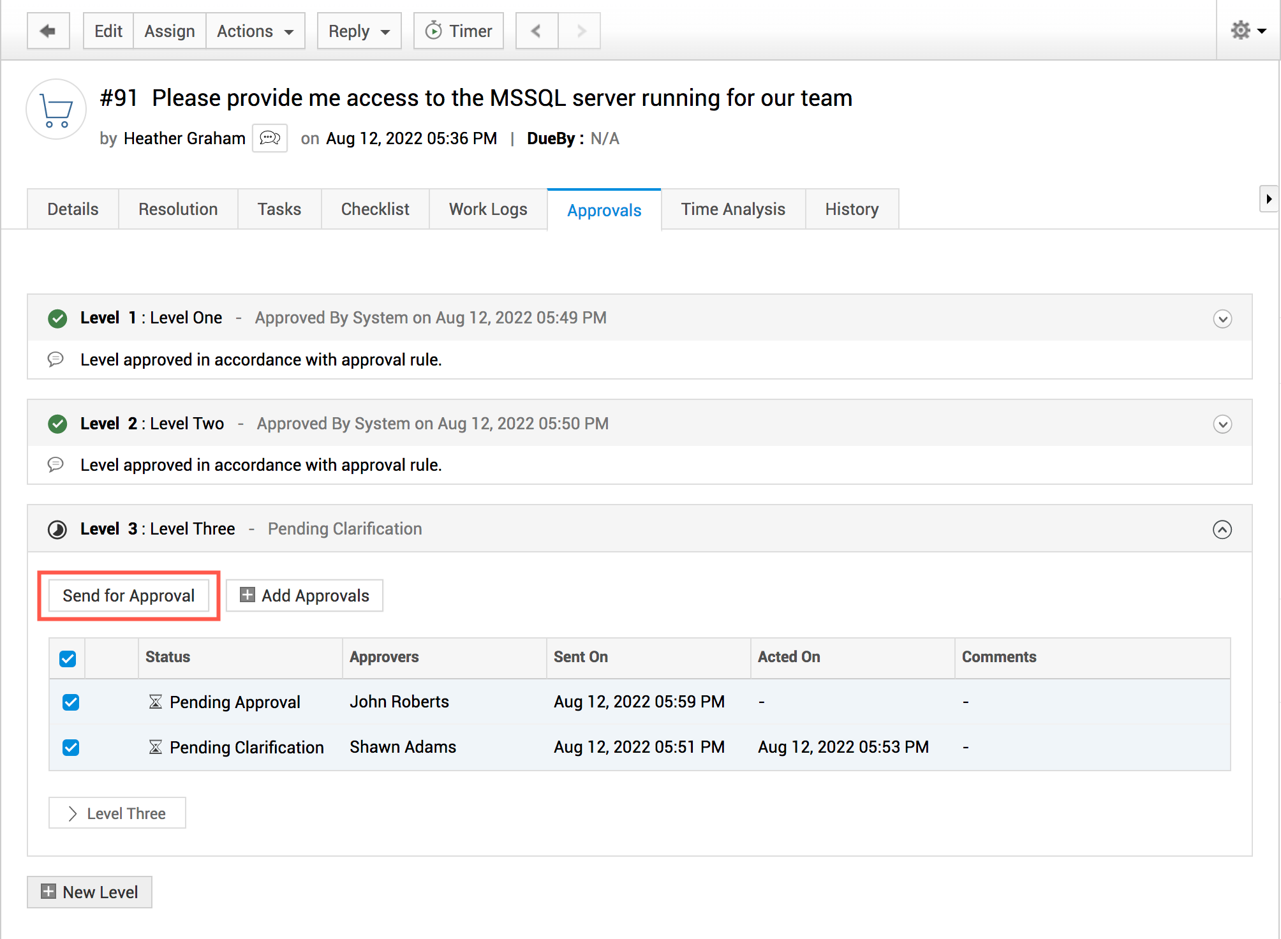Expand Level One approval details
Image resolution: width=1281 pixels, height=939 pixels.
(1222, 318)
